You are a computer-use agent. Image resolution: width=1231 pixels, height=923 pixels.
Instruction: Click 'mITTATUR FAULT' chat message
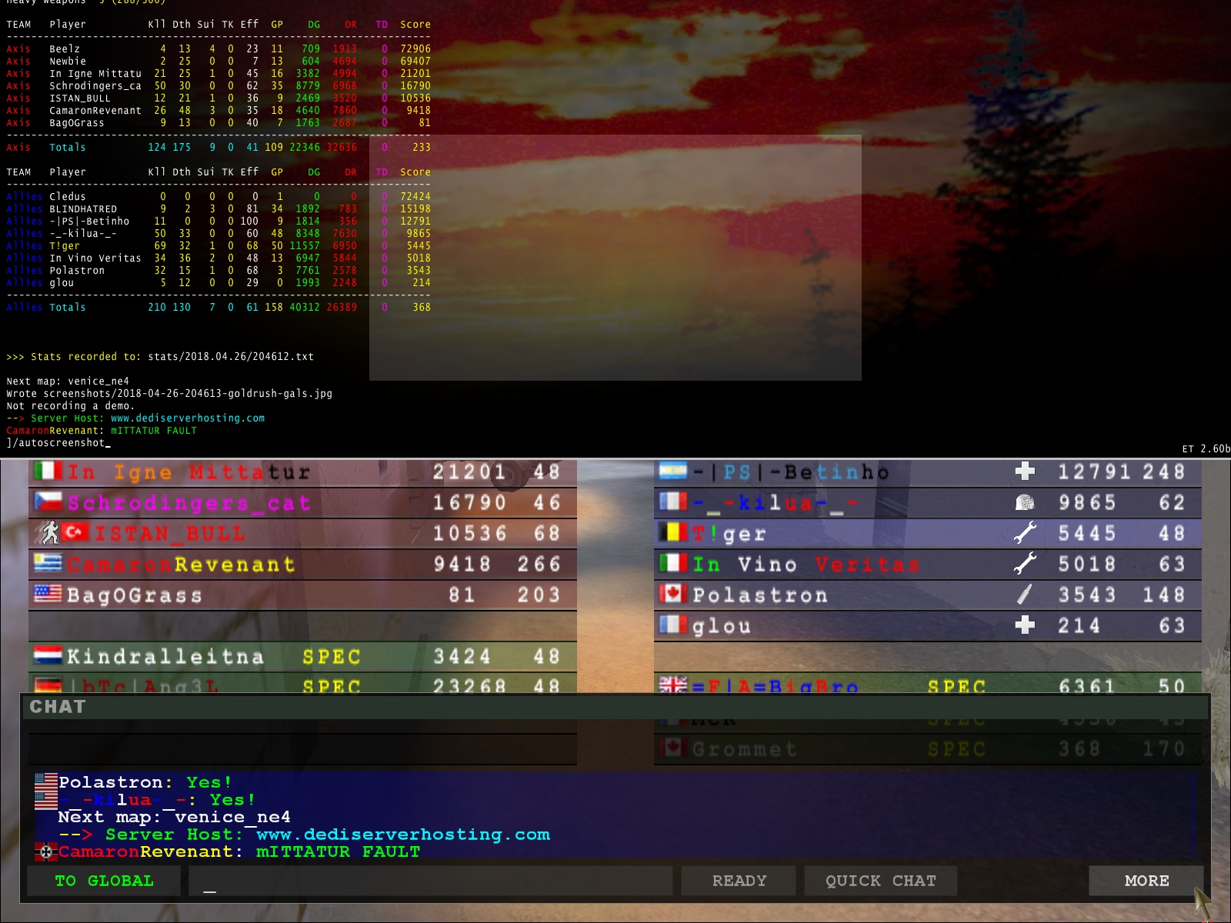338,851
